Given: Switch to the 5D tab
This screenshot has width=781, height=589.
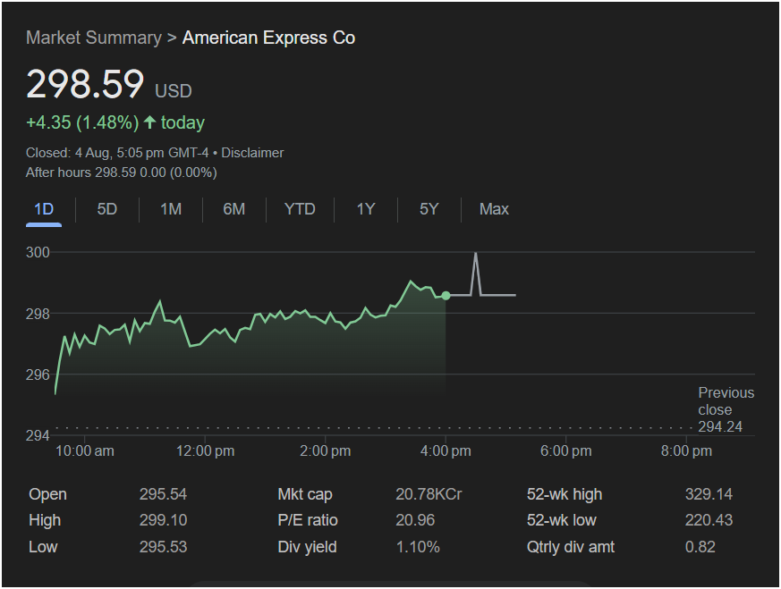Looking at the screenshot, I should [x=107, y=209].
